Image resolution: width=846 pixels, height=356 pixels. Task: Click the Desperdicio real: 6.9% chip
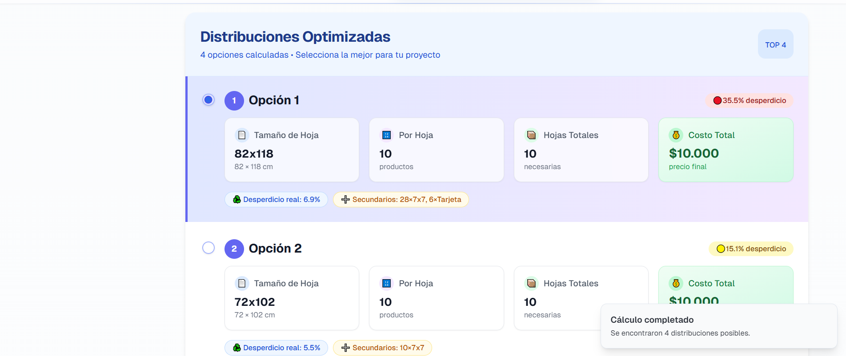coord(276,200)
